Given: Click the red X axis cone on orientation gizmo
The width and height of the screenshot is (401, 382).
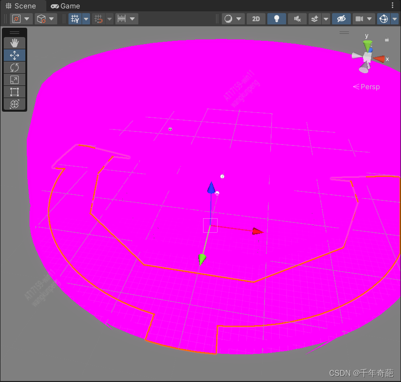Looking at the screenshot, I should coord(379,59).
